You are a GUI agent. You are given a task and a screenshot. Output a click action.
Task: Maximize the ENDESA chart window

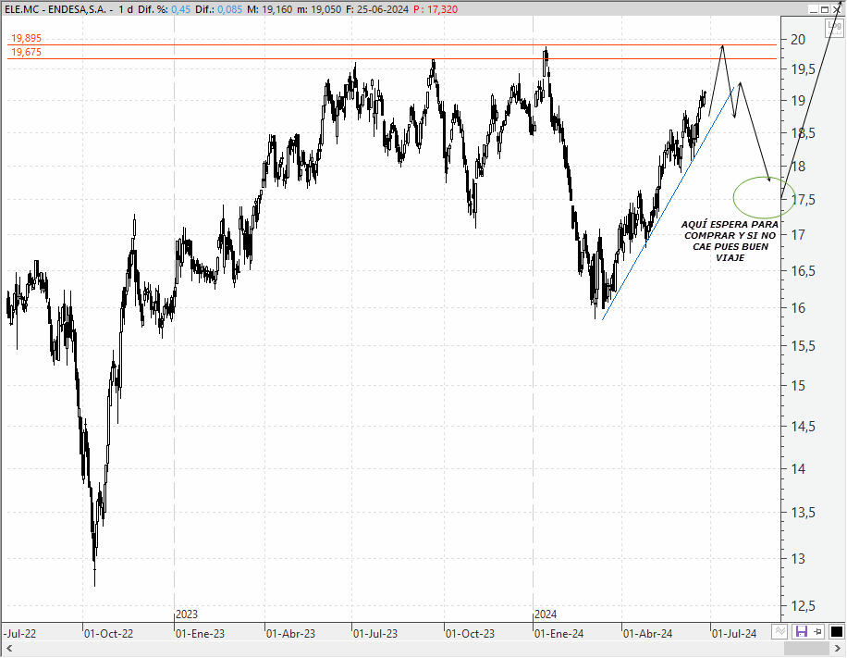tap(825, 9)
